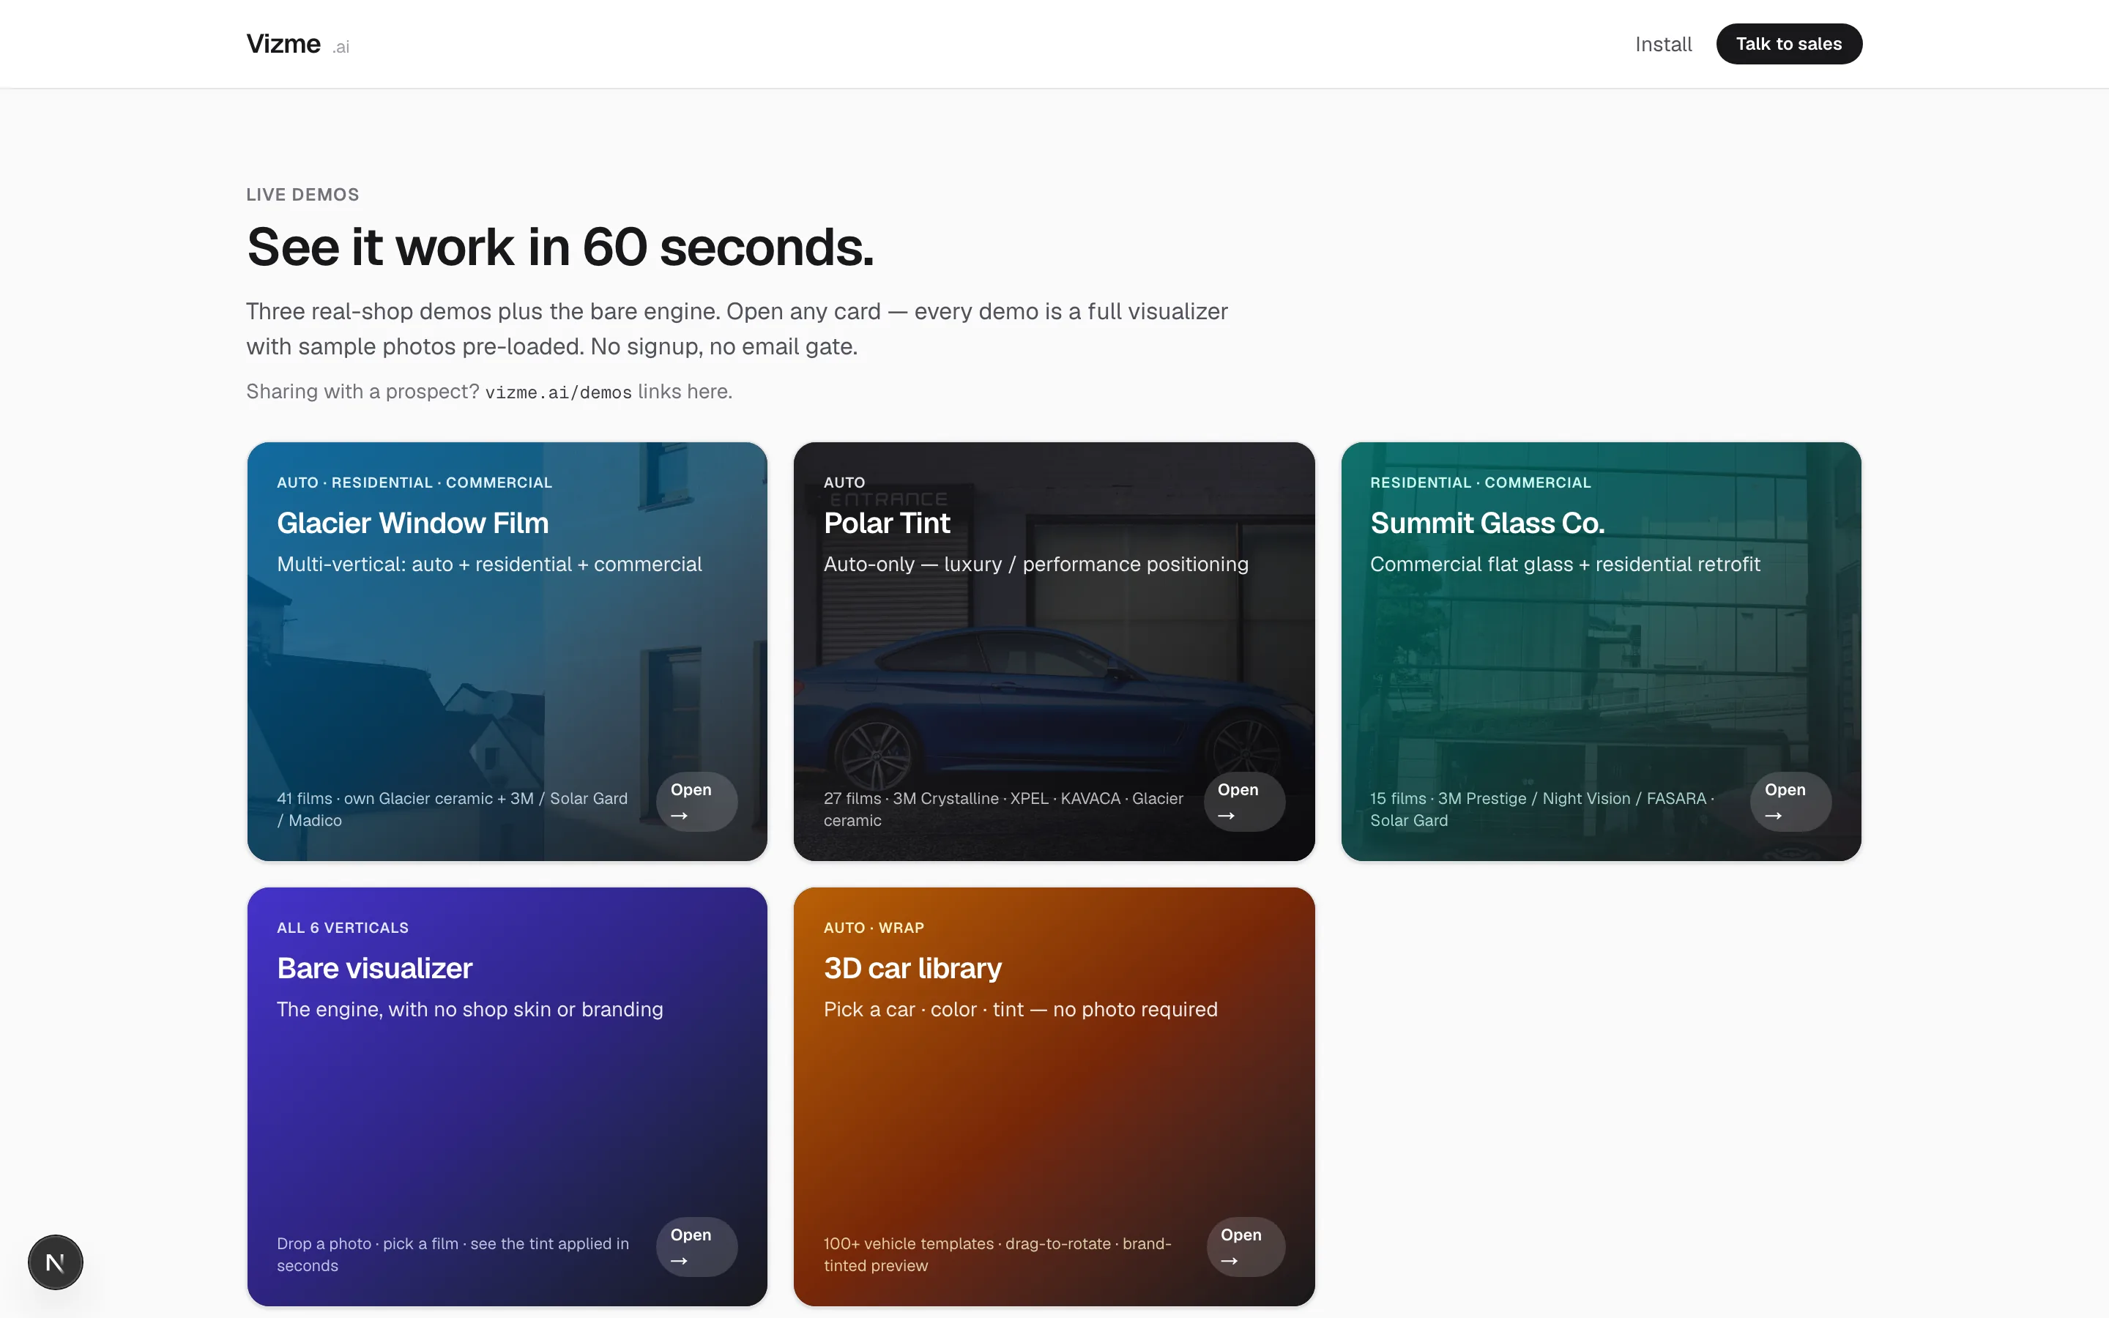Click 'Pick a car · color · tint' subtitle
This screenshot has width=2109, height=1318.
[x=1019, y=1010]
